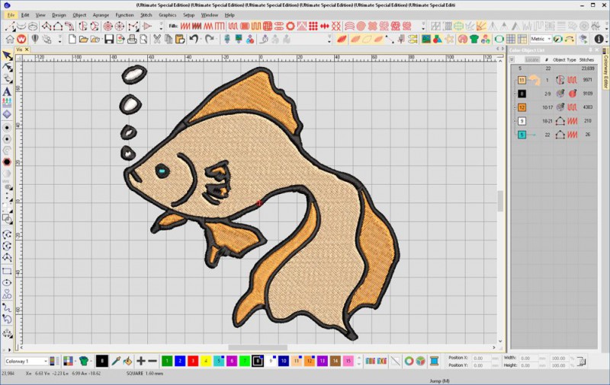Click the Position X input field
The height and width of the screenshot is (385, 610).
[x=483, y=358]
